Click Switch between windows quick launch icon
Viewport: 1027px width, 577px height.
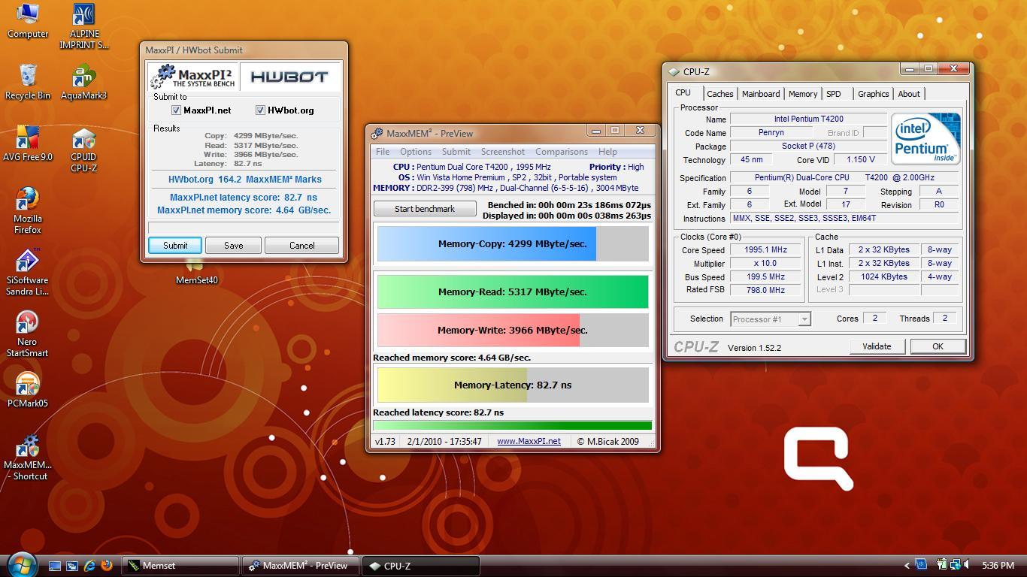pyautogui.click(x=72, y=566)
